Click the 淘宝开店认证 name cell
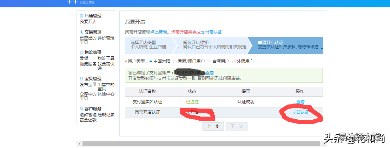This screenshot has width=390, height=148. click(147, 112)
